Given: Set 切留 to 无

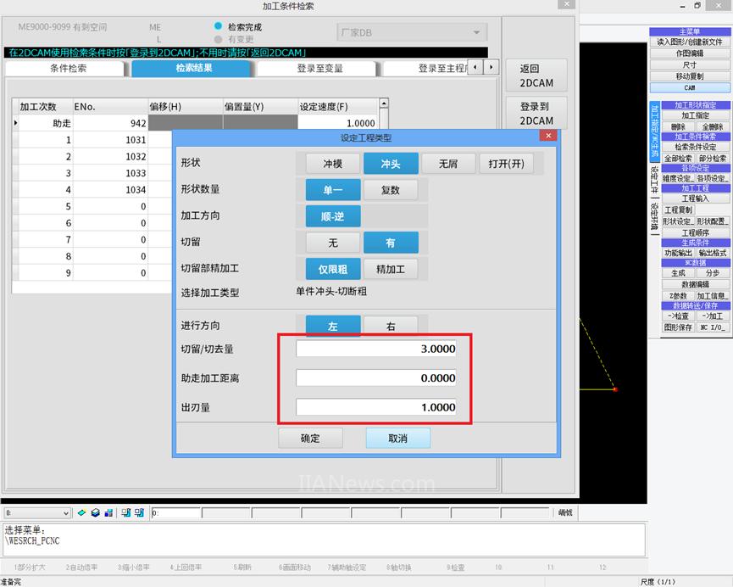Looking at the screenshot, I should [332, 243].
